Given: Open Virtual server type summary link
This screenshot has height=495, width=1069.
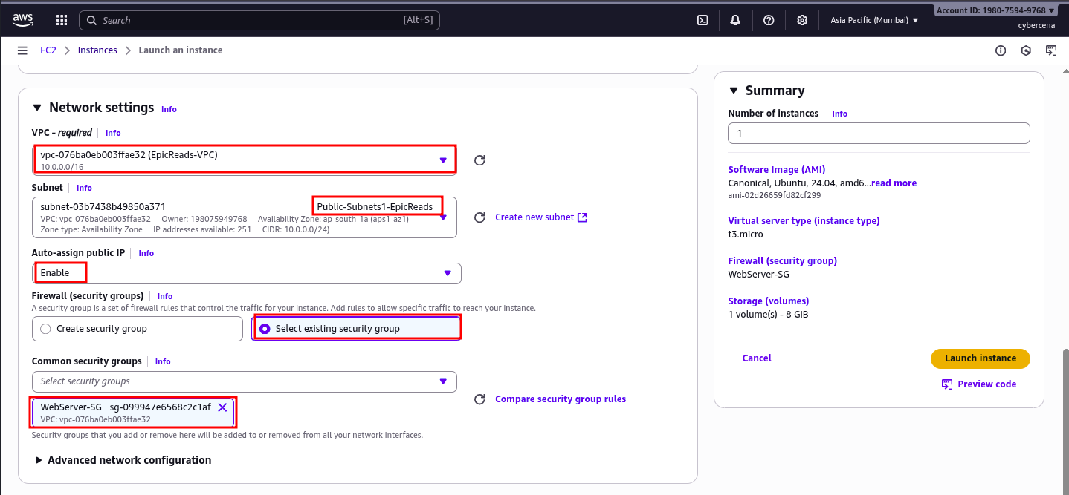Looking at the screenshot, I should 804,221.
